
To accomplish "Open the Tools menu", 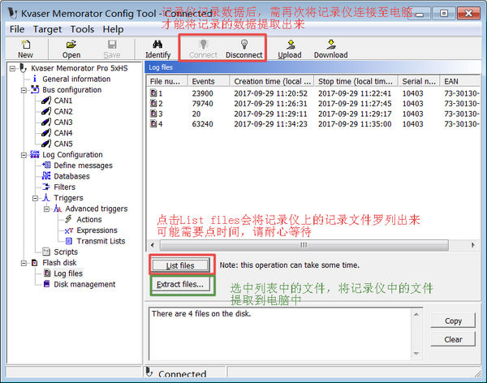I will click(x=82, y=29).
